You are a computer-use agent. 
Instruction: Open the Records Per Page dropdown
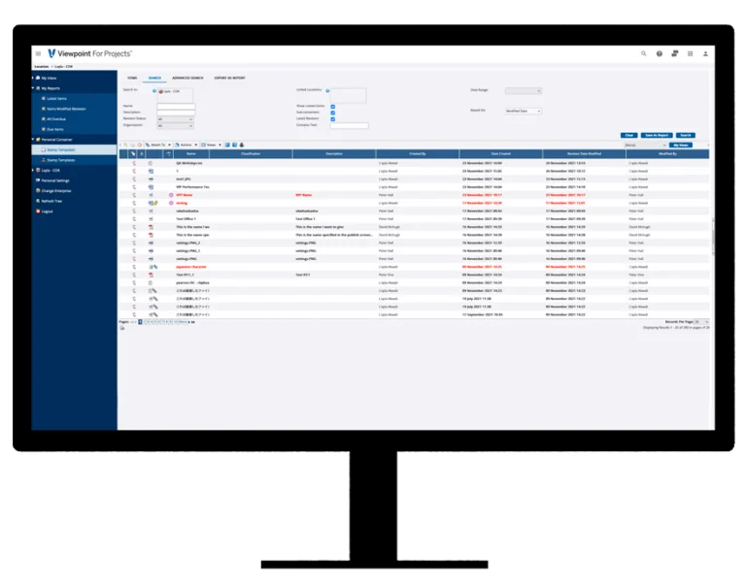(x=701, y=322)
